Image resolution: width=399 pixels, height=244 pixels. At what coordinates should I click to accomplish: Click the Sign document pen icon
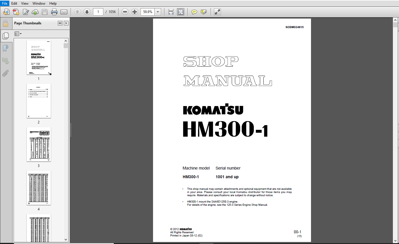pyautogui.click(x=26, y=12)
